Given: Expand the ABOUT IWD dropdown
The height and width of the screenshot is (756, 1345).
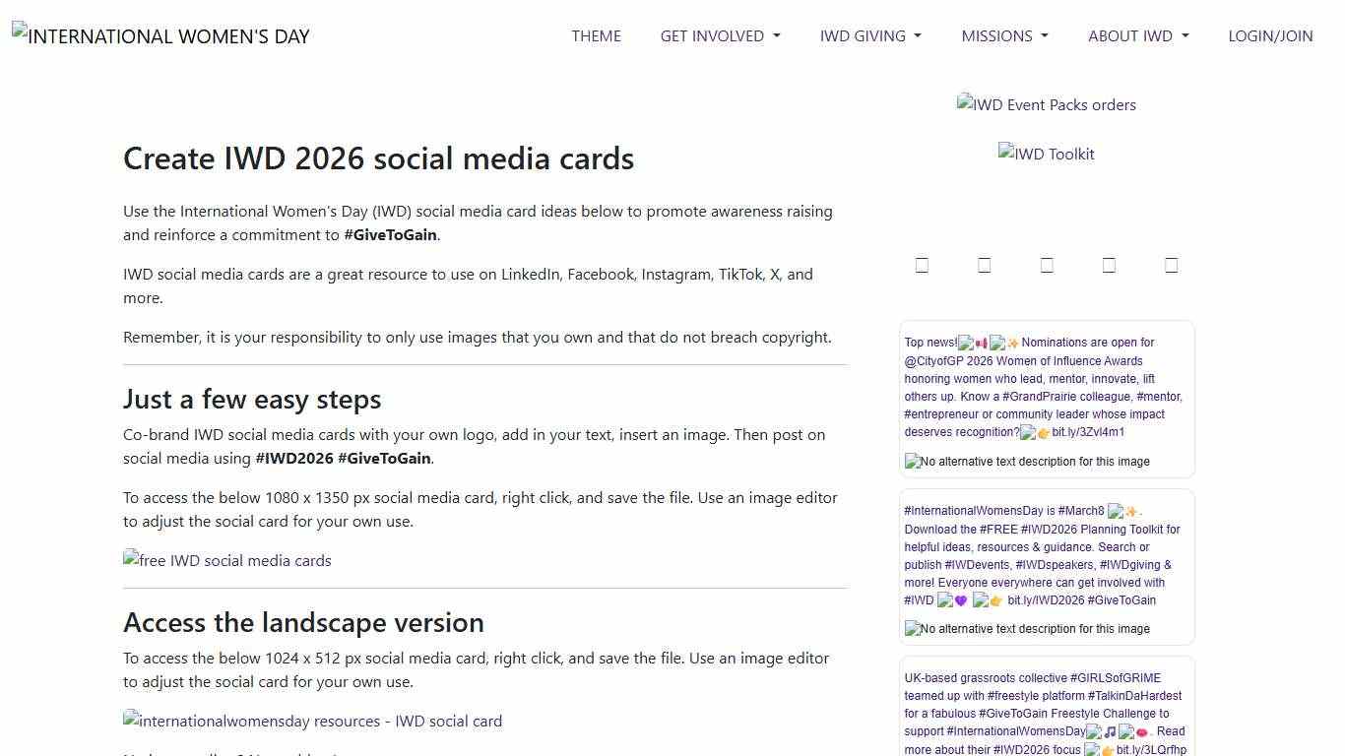Looking at the screenshot, I should [x=1137, y=35].
